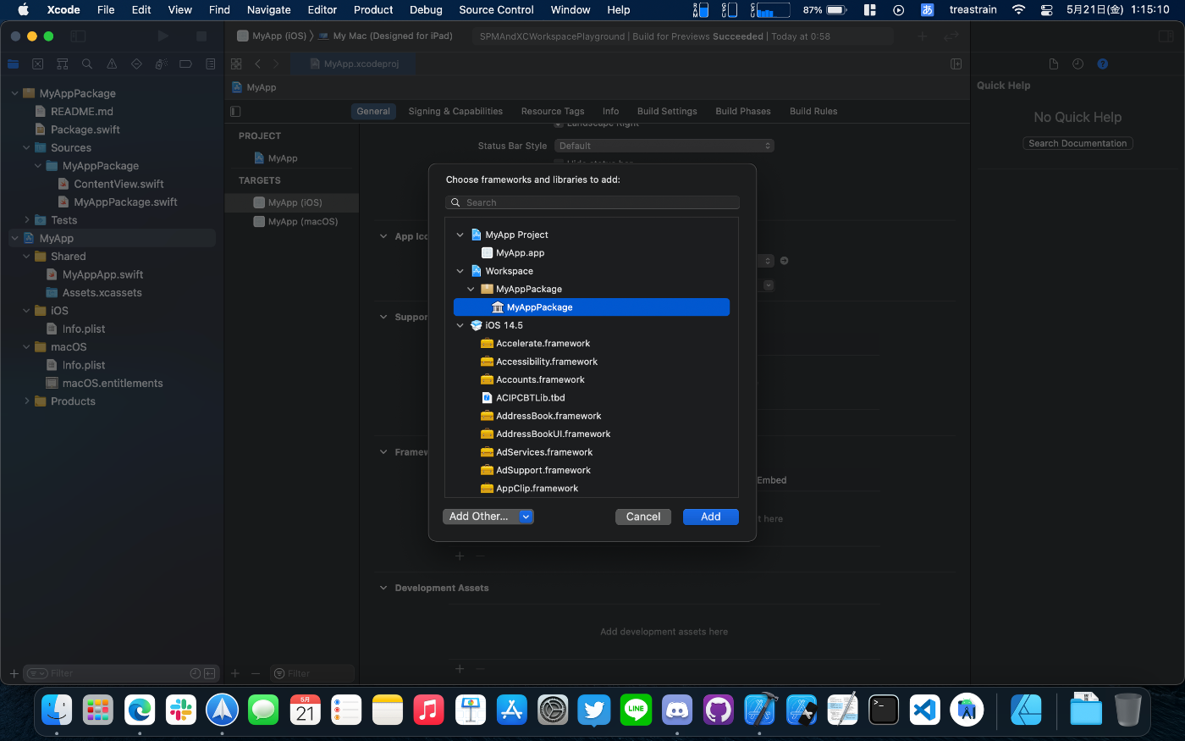Switch to the Resource Tags tab
The height and width of the screenshot is (741, 1185).
coord(553,112)
